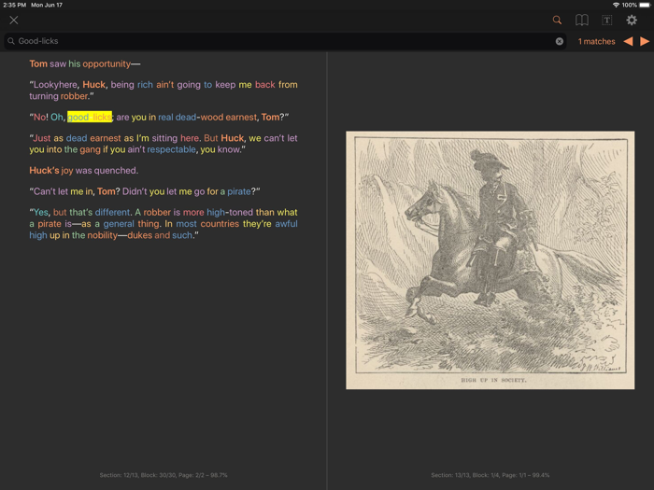Tap left page footer Section 12/13

pos(163,475)
